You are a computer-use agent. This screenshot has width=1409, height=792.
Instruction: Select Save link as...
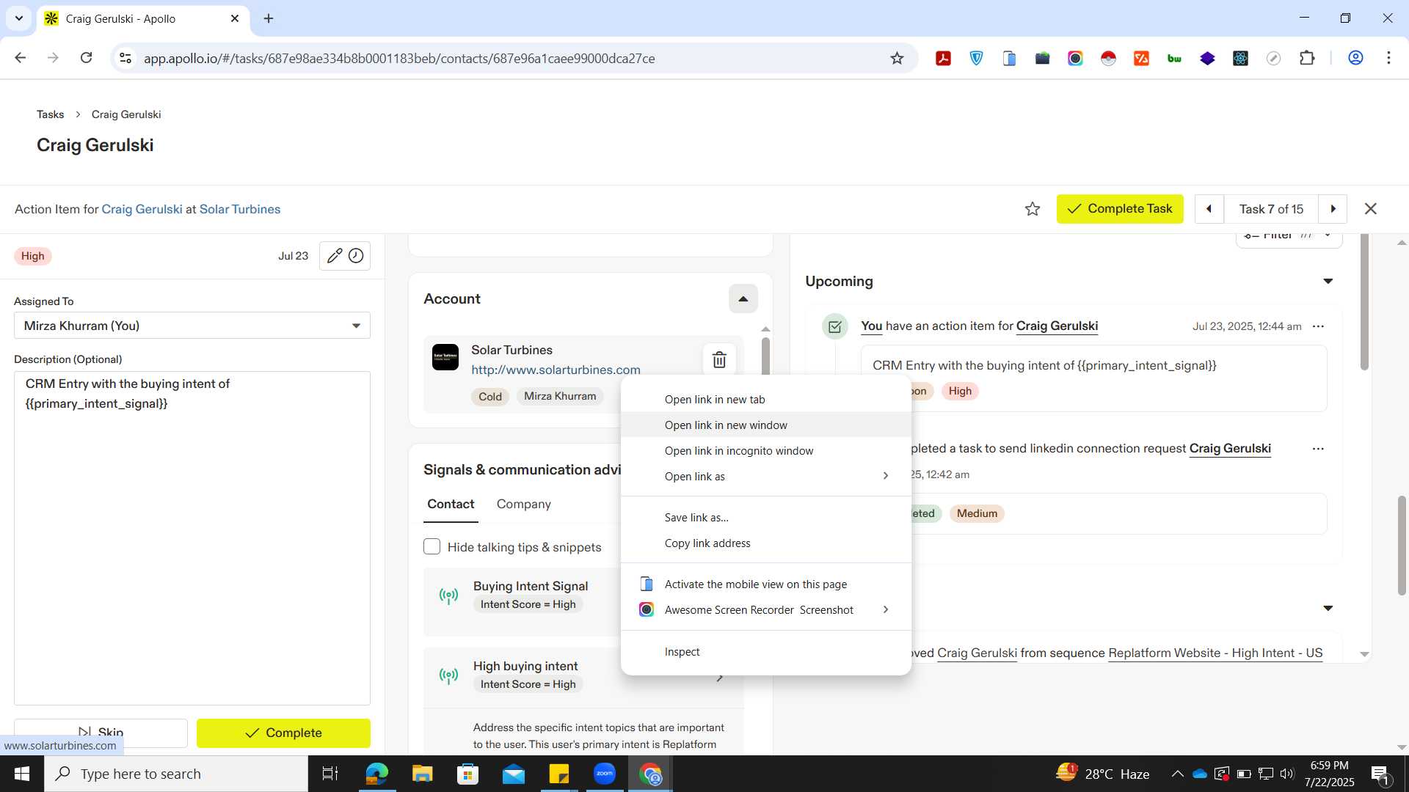pyautogui.click(x=766, y=518)
